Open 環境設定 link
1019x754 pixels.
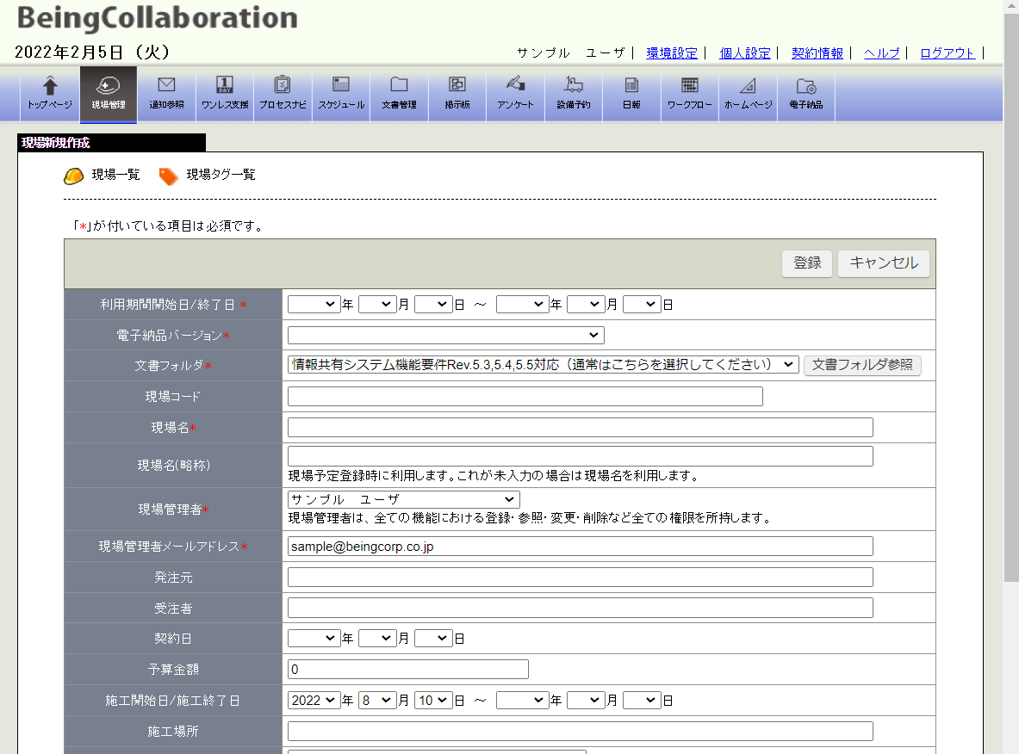point(672,53)
